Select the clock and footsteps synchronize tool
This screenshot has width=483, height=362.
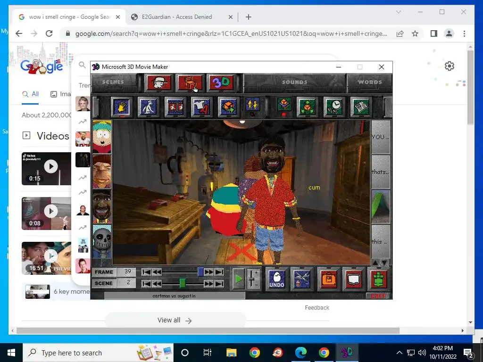click(x=334, y=107)
